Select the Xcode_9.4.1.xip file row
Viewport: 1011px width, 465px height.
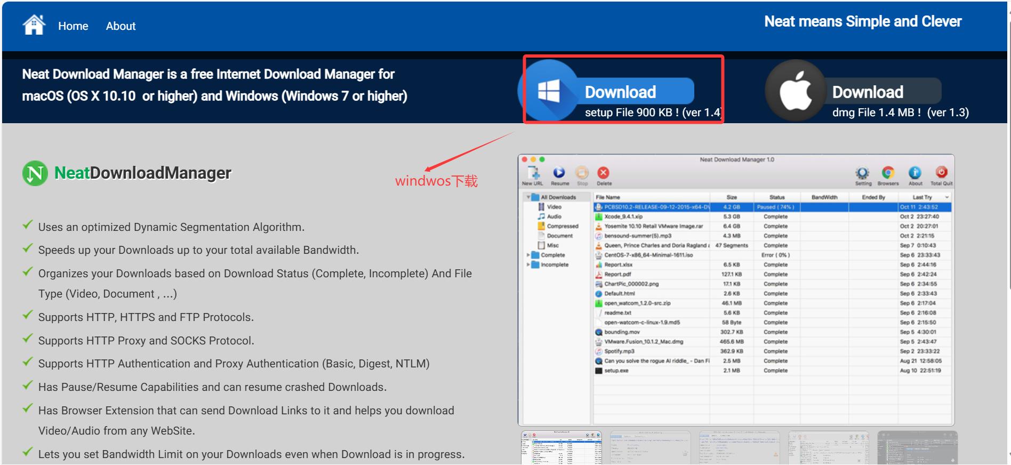[773, 217]
